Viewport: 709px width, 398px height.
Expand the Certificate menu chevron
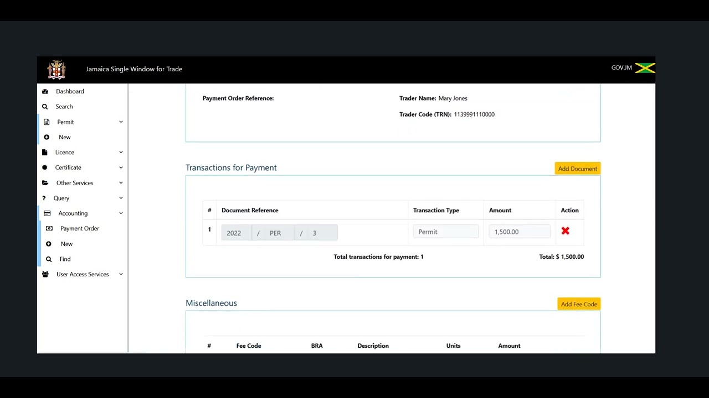pyautogui.click(x=121, y=167)
